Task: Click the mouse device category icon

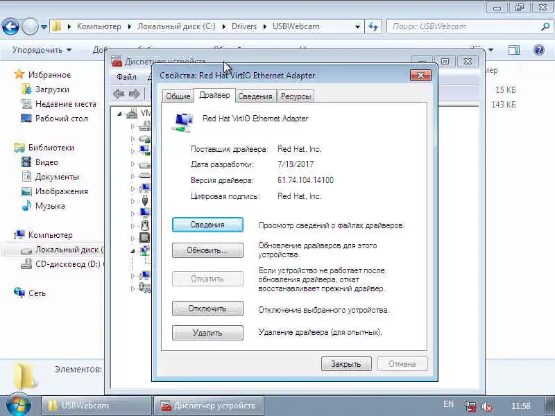Action: (x=145, y=225)
